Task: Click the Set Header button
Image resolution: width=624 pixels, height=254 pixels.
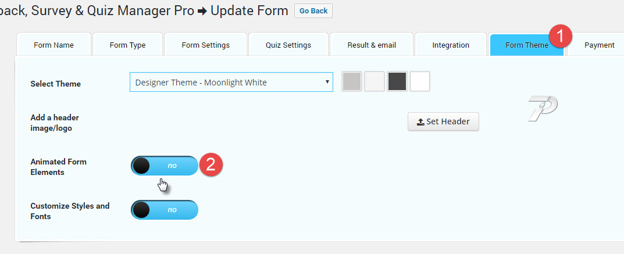Action: coord(443,121)
